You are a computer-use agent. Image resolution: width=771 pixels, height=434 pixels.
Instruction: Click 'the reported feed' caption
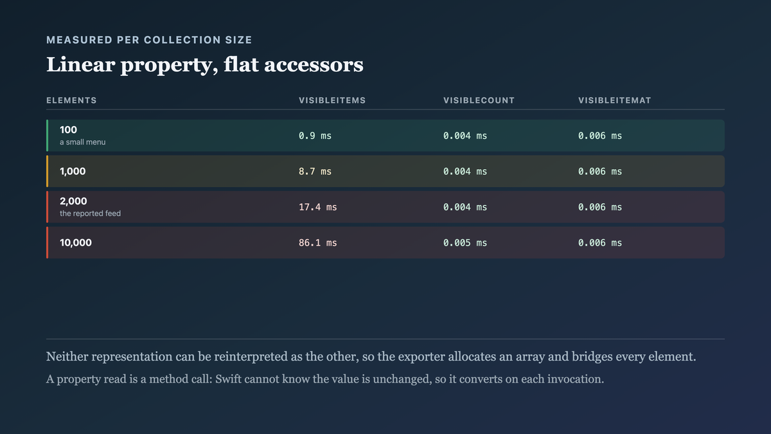click(90, 213)
